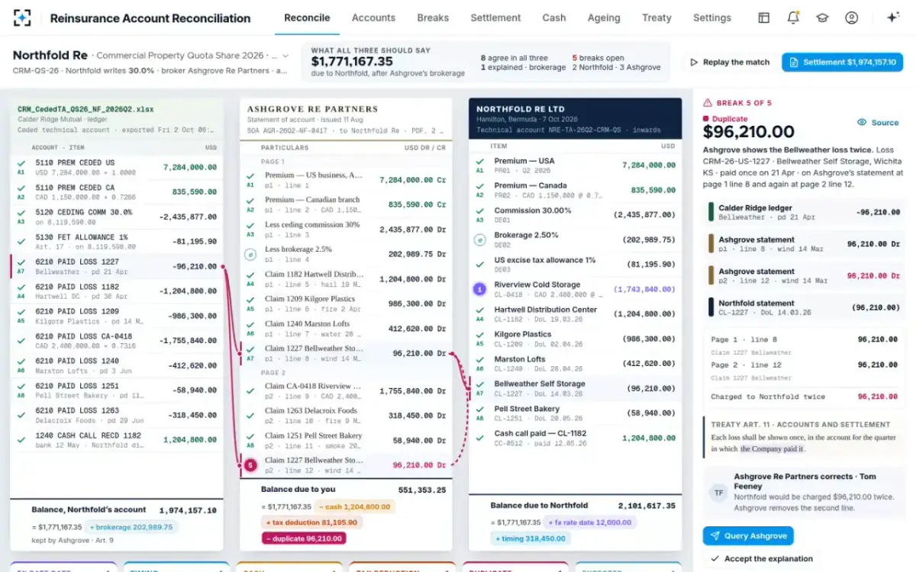The height and width of the screenshot is (572, 916).
Task: Click the navy swatch beside Northfold statement CL-1227
Action: [x=711, y=307]
